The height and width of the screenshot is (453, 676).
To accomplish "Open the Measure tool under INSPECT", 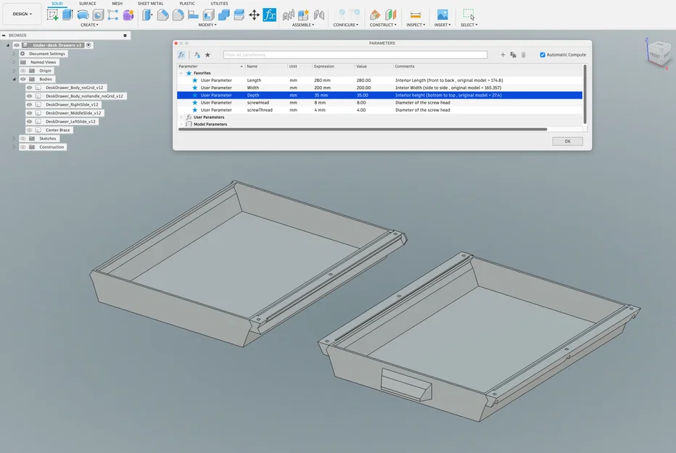I will pos(415,14).
